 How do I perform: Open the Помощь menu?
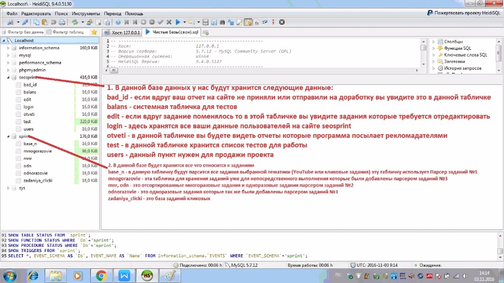tap(134, 14)
